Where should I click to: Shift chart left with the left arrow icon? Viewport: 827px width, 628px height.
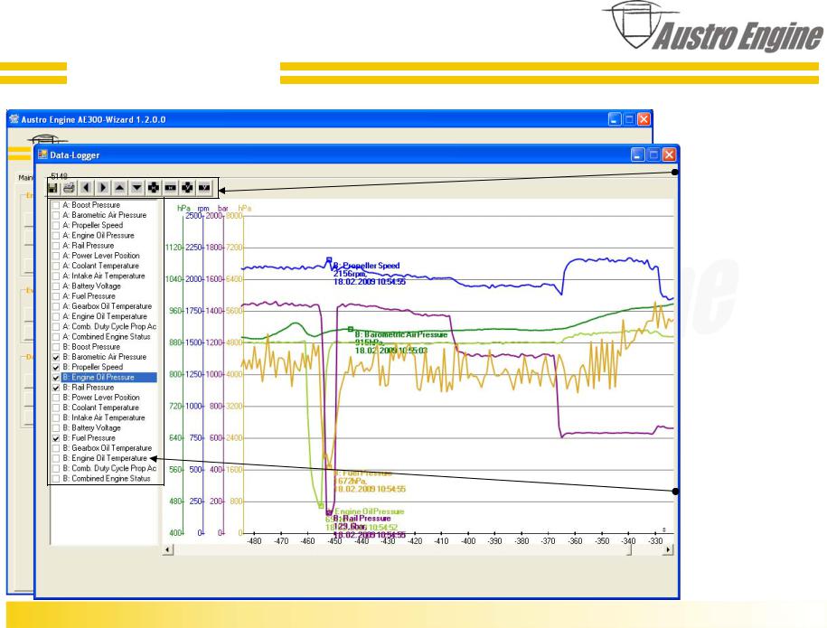click(x=86, y=188)
